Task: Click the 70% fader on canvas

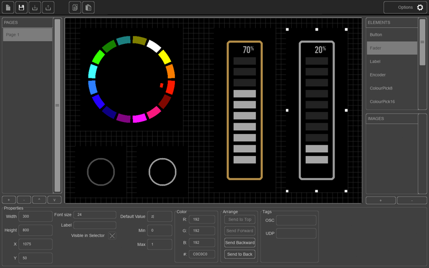Action: click(x=245, y=110)
